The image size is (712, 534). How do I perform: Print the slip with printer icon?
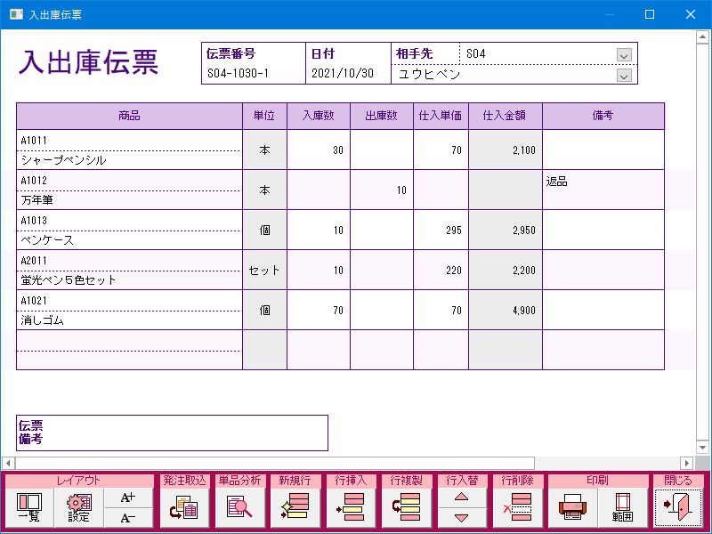572,507
